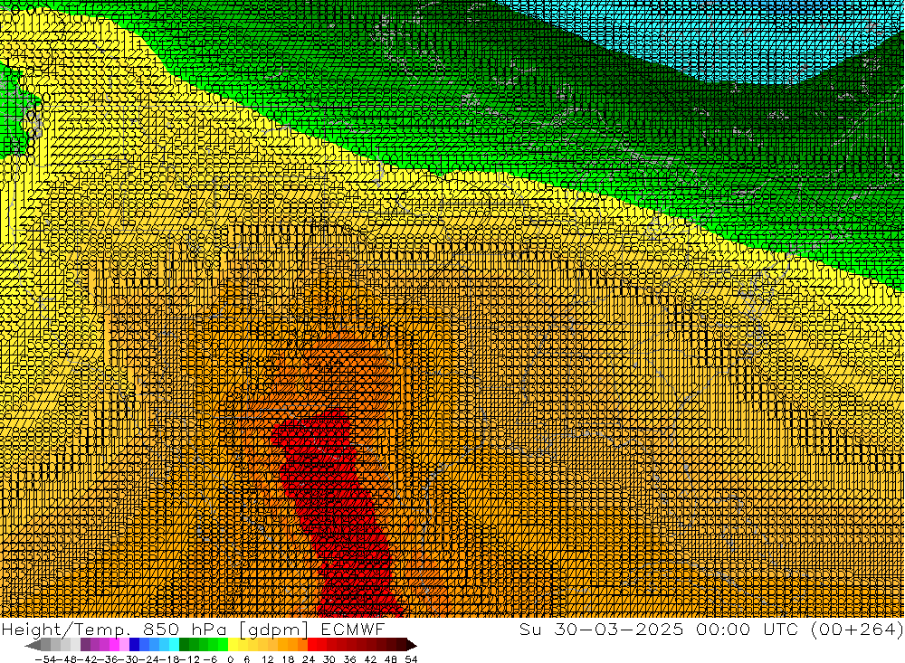
Task: Pick the yellow swatch above 0 label
Action: click(x=233, y=645)
